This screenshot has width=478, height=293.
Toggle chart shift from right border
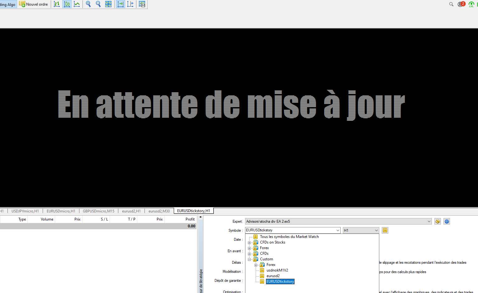[130, 4]
